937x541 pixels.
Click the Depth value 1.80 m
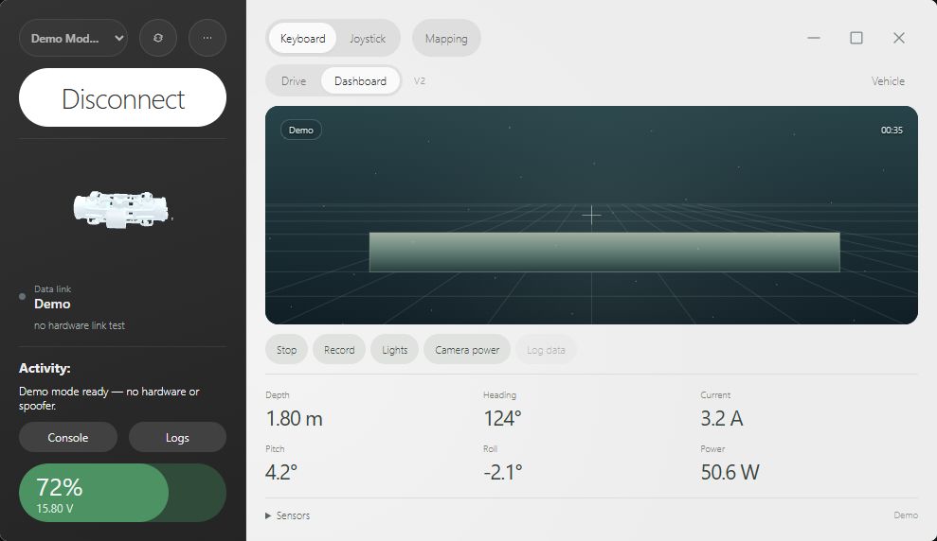coord(294,418)
